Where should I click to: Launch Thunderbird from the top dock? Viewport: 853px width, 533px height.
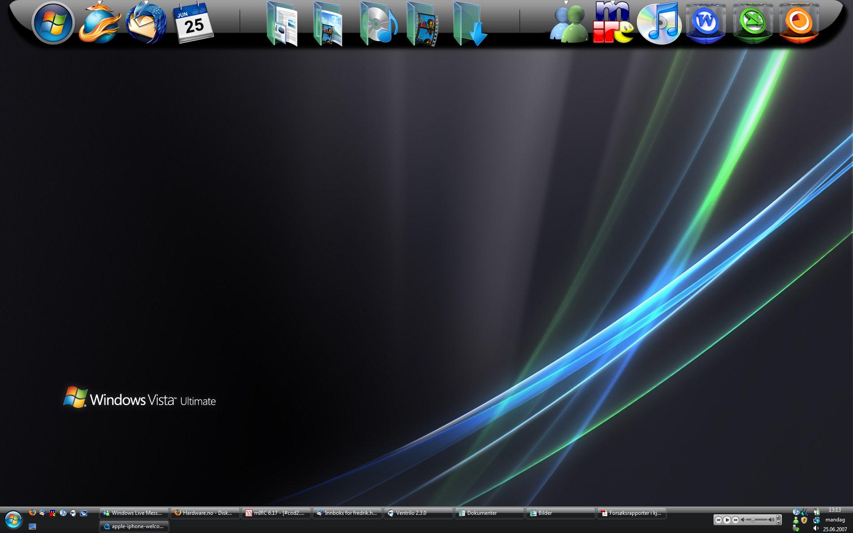pos(146,23)
